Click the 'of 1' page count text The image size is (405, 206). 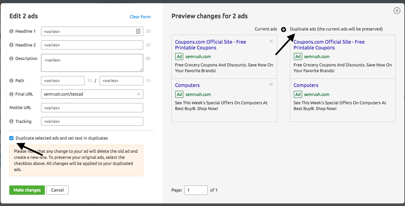[214, 190]
